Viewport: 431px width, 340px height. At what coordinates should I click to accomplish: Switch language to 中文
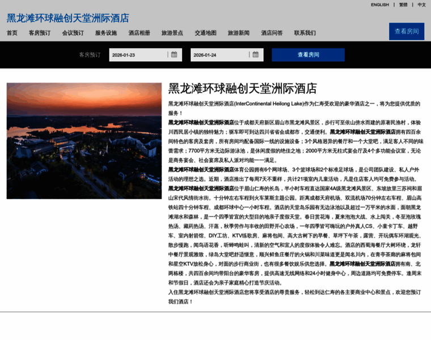coord(421,5)
